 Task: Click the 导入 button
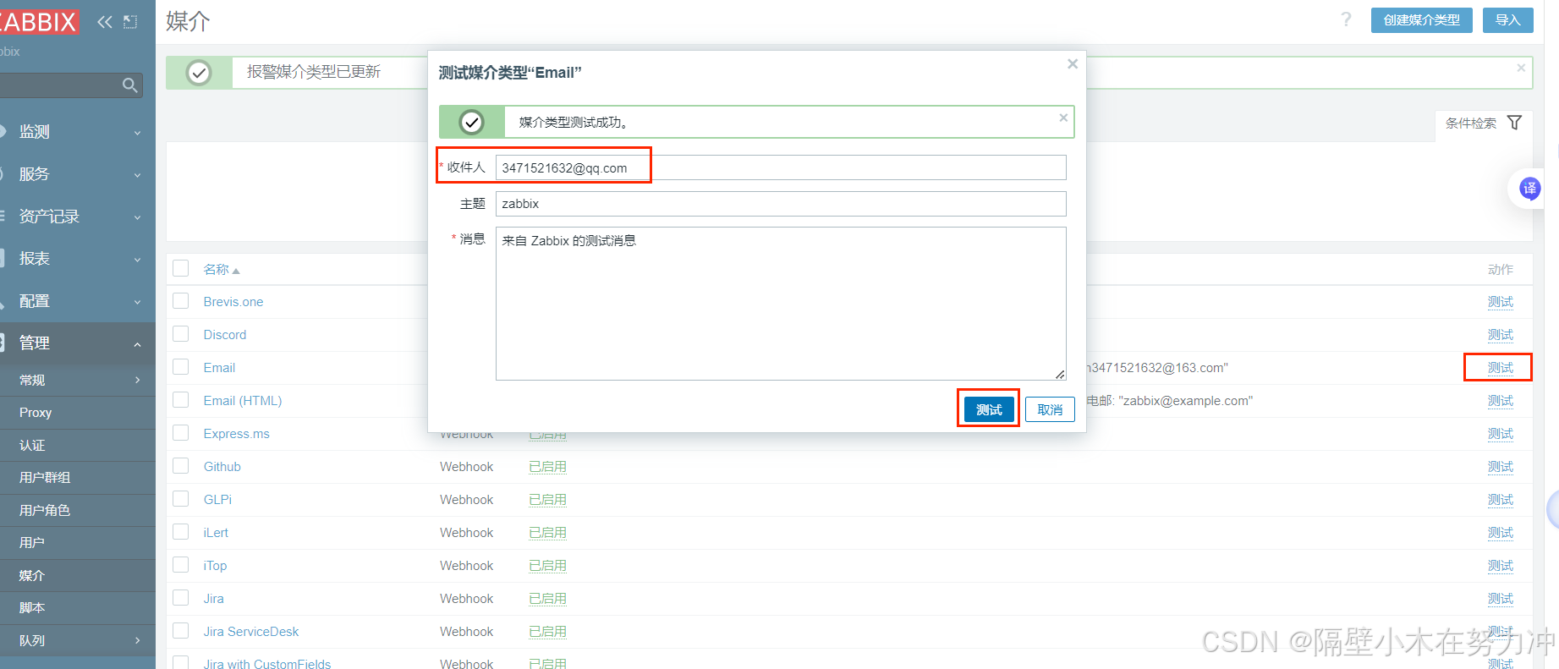point(1508,20)
